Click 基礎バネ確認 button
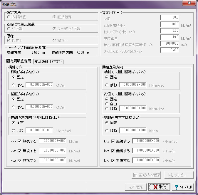The width and height of the screenshot is (198, 195). pos(146,175)
